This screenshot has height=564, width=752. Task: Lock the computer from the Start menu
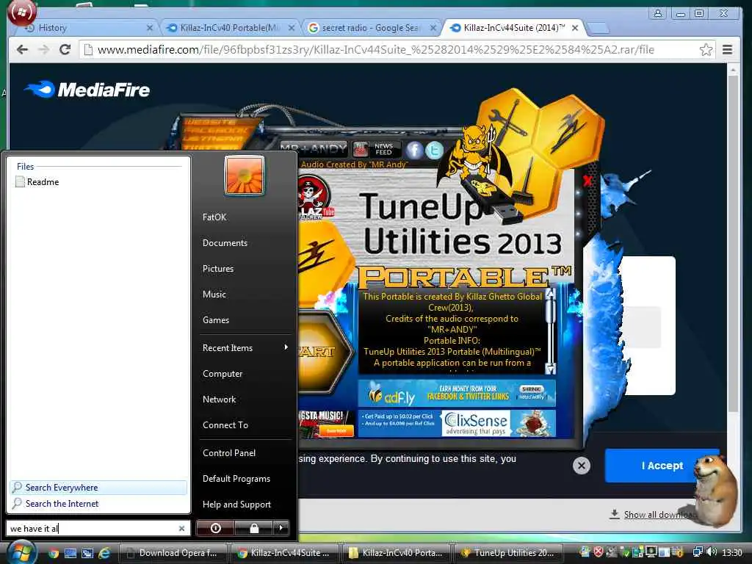(253, 528)
